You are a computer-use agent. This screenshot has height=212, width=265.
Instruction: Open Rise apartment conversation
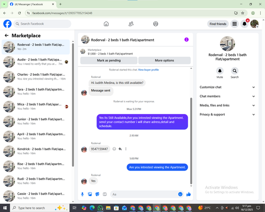click(36, 166)
